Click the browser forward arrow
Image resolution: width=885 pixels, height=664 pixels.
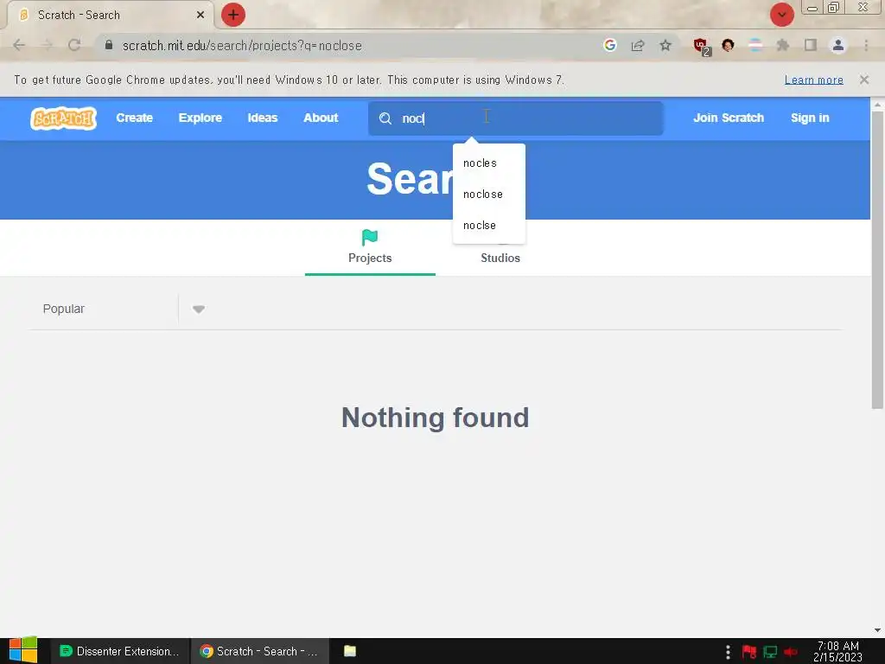[x=47, y=45]
